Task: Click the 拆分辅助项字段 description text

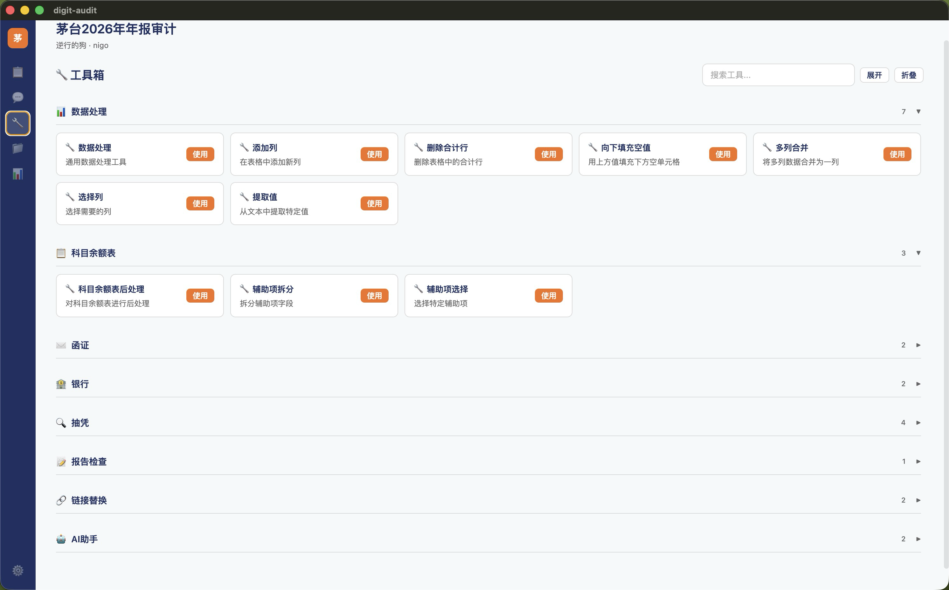Action: 266,304
